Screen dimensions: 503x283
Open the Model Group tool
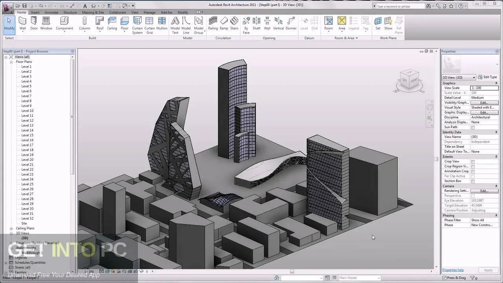click(199, 25)
